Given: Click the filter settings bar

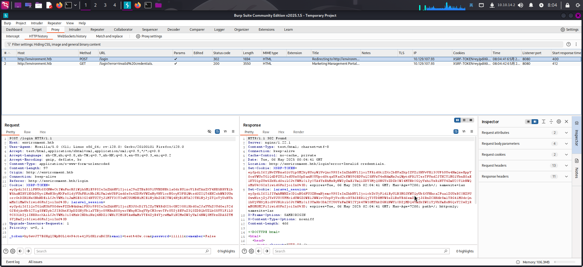Looking at the screenshot, I should pyautogui.click(x=284, y=44).
